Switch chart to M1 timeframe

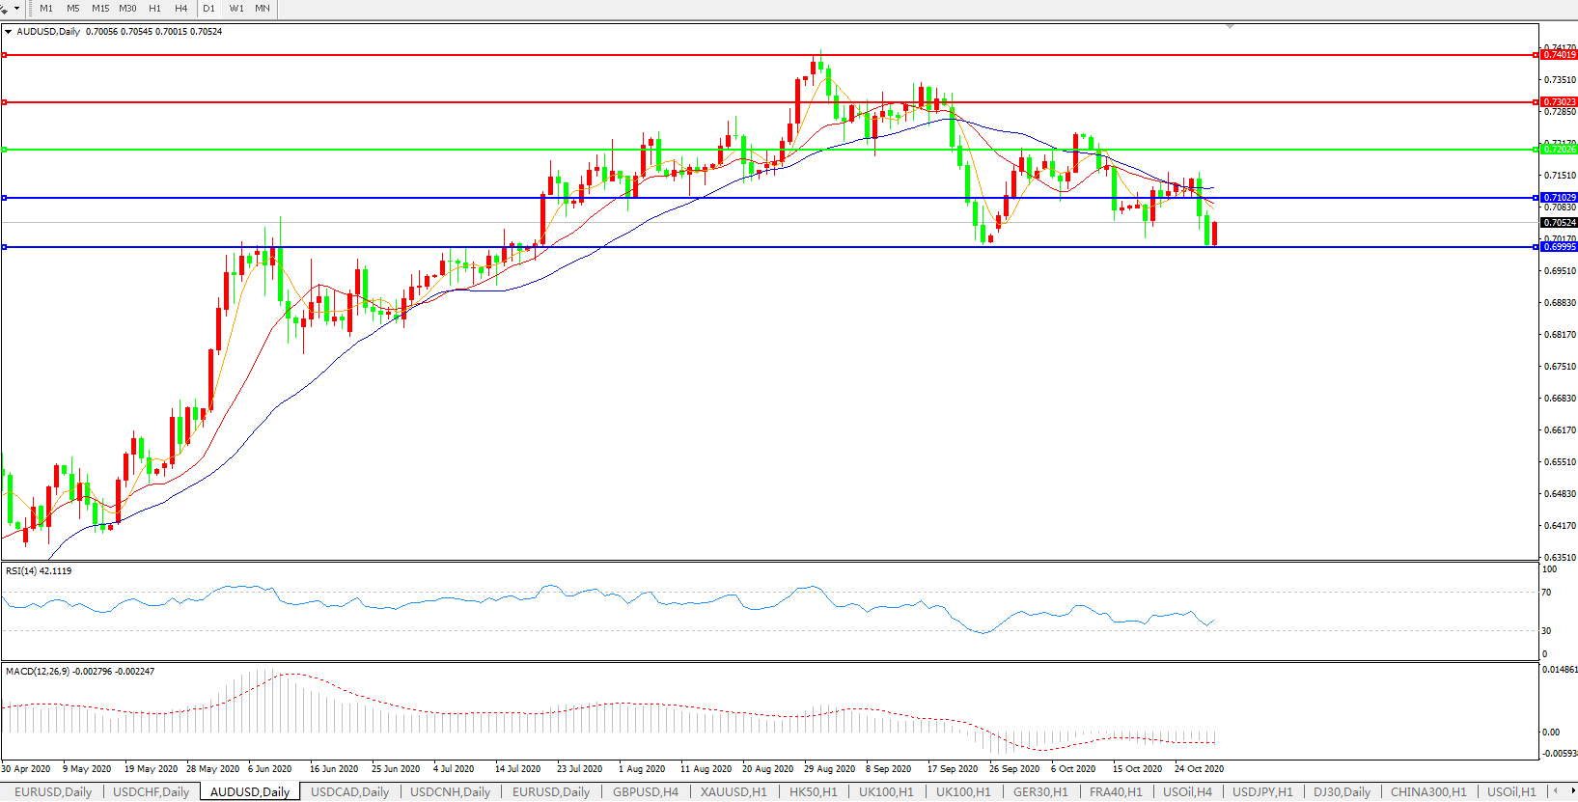tap(46, 9)
